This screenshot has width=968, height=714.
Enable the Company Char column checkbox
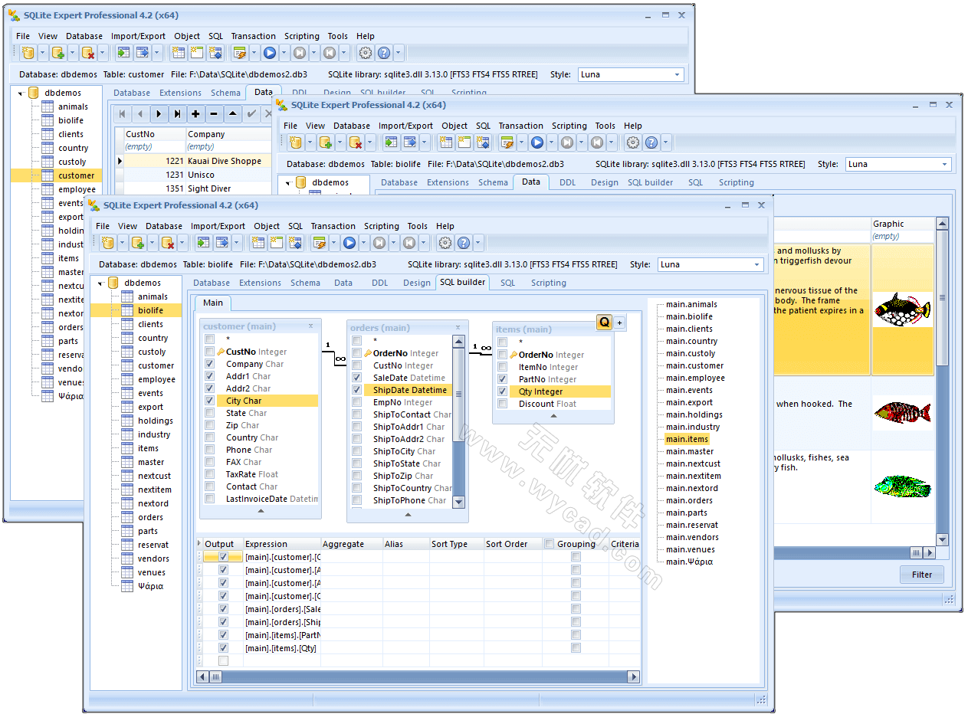pos(210,363)
